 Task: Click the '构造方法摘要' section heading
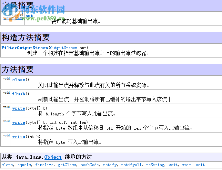pos(26,37)
